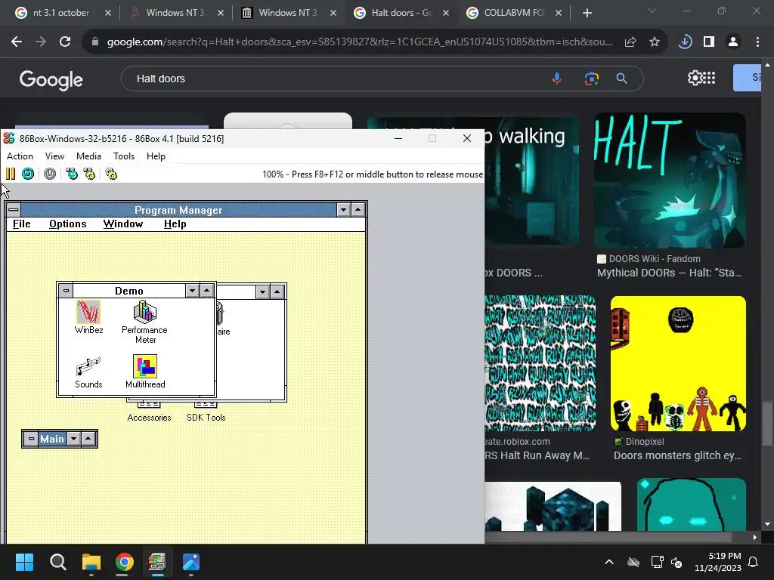Minimize the Demo group window
774x580 pixels.
pyautogui.click(x=193, y=291)
